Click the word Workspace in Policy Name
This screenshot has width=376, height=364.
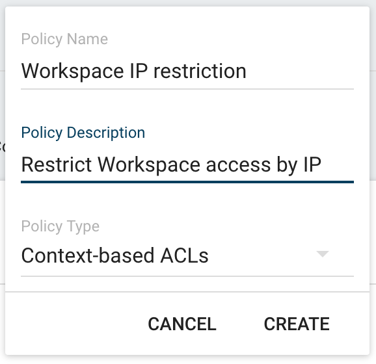pyautogui.click(x=72, y=71)
